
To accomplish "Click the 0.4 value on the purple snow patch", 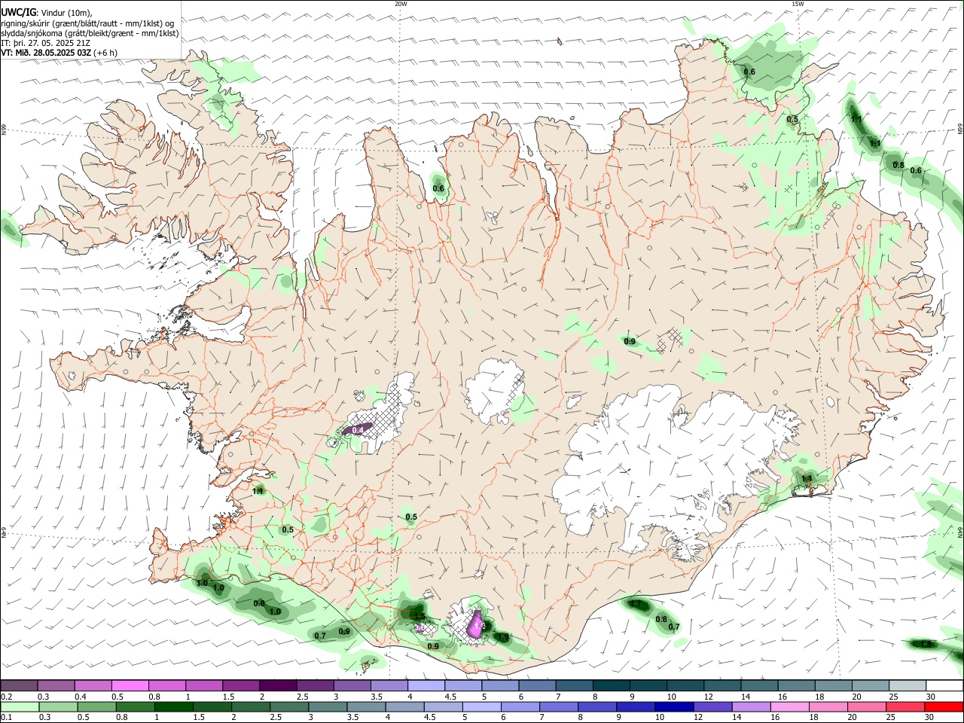I will (x=358, y=430).
